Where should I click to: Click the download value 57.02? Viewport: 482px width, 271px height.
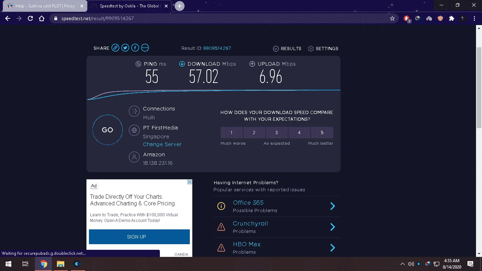[204, 76]
